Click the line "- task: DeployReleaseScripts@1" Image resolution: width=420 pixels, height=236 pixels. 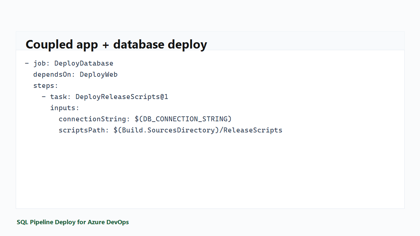tap(105, 97)
